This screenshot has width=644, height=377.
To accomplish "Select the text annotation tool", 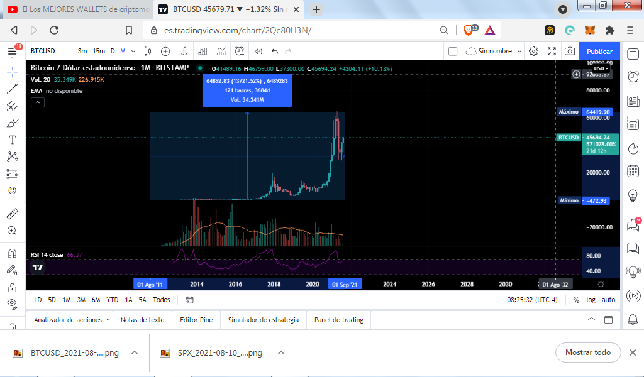I will pos(13,140).
